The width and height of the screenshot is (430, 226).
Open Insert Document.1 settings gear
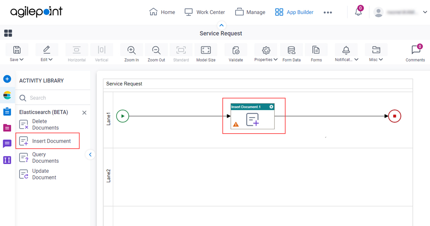(271, 107)
